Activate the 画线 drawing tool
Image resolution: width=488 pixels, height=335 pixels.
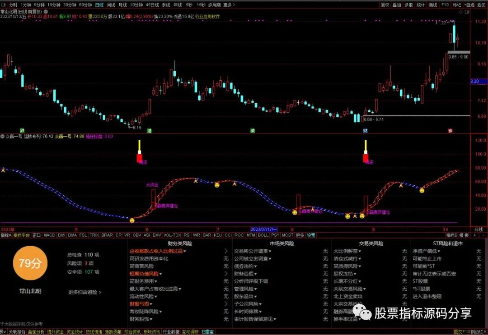(x=432, y=5)
